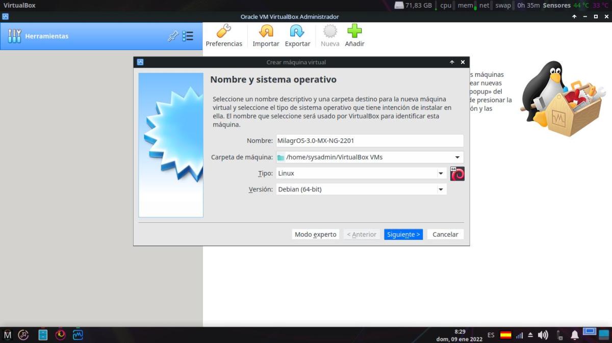The width and height of the screenshot is (612, 343).
Task: Expand the Carpeta de máquina dropdown
Action: 457,157
